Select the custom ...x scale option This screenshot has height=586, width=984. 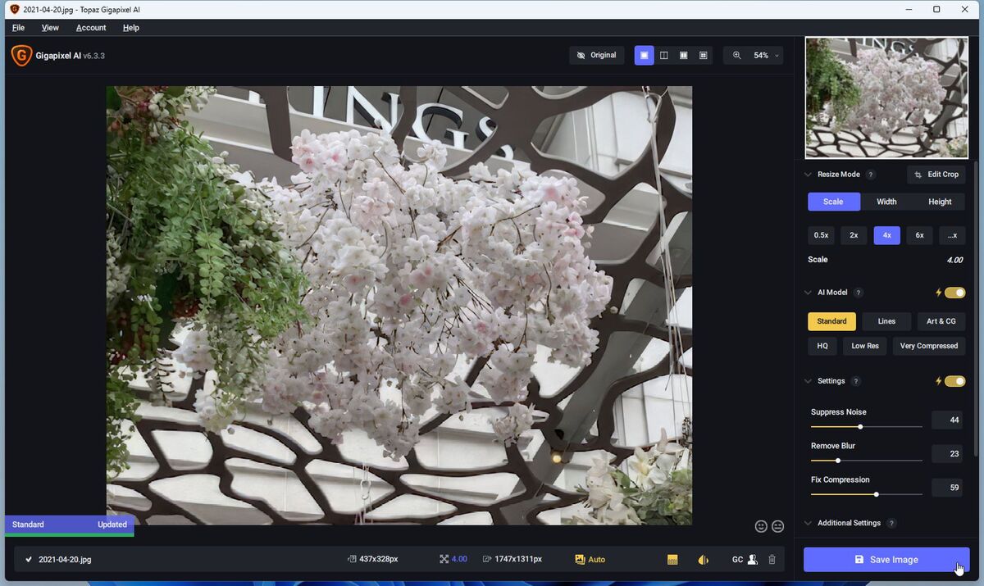(952, 235)
